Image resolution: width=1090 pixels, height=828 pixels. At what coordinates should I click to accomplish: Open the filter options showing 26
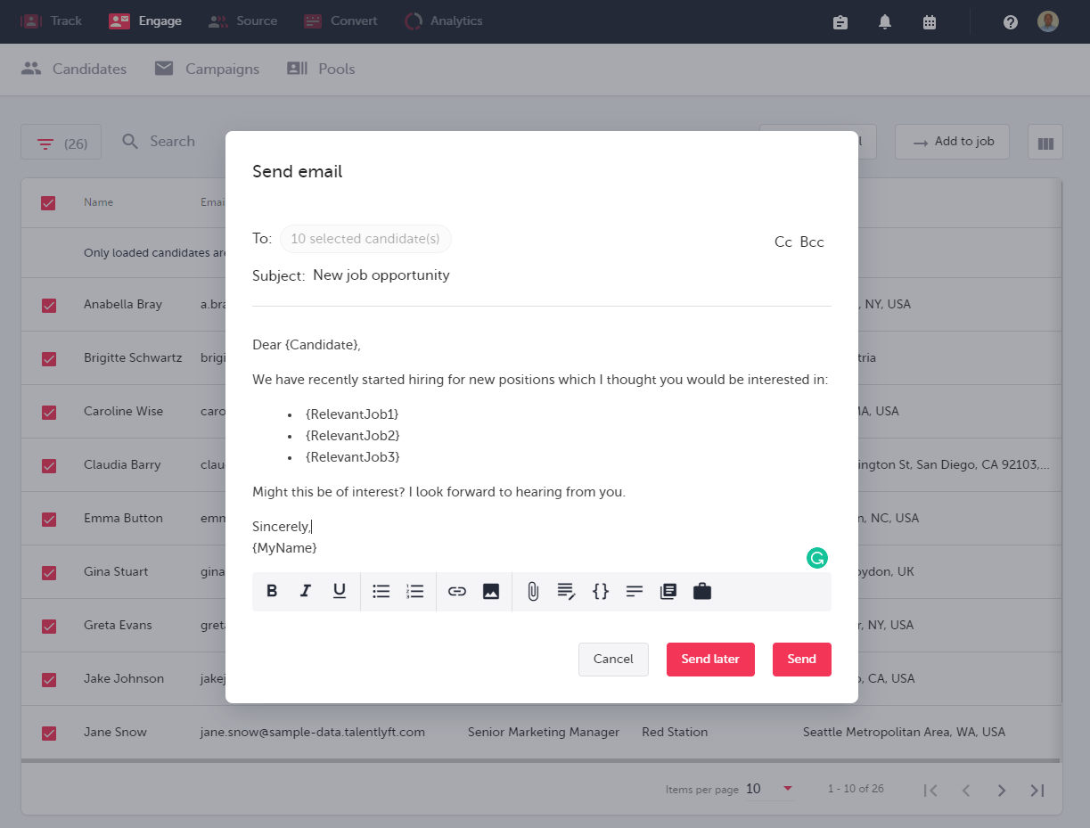pos(61,143)
